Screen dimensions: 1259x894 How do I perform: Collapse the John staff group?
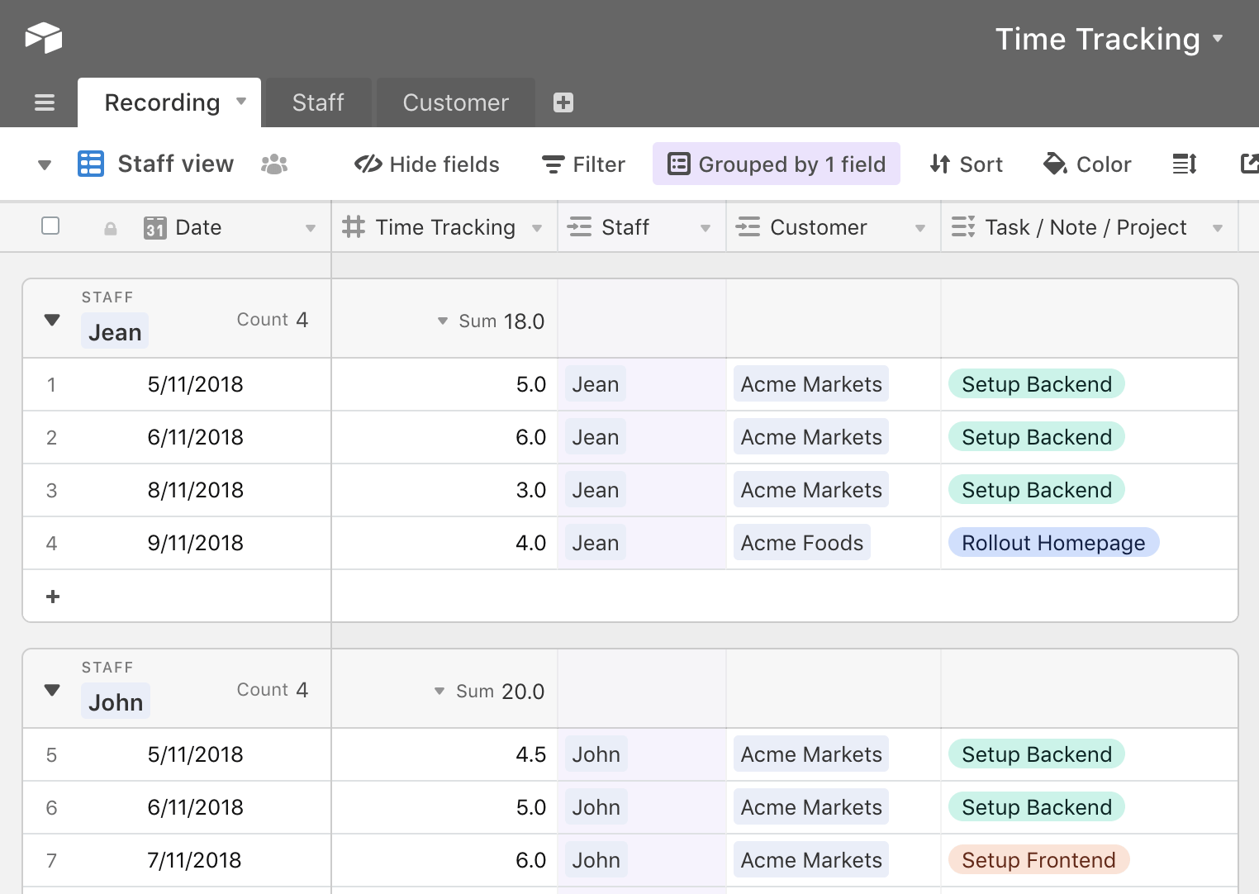click(51, 690)
